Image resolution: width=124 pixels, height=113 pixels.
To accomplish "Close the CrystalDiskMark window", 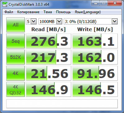I will [x=115, y=3].
